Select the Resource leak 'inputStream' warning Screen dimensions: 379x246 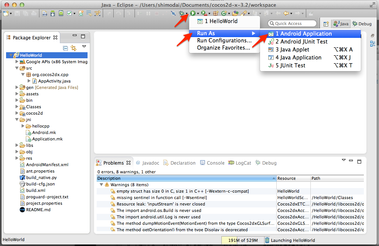click(x=161, y=204)
